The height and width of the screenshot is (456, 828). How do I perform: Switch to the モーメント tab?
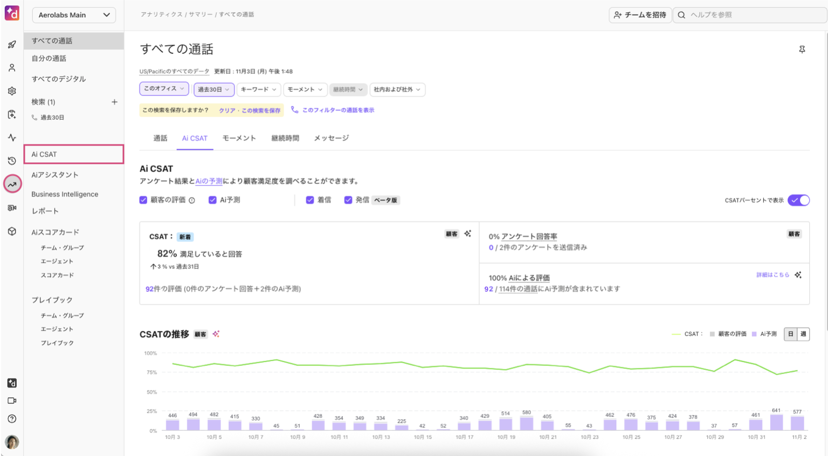coord(239,138)
